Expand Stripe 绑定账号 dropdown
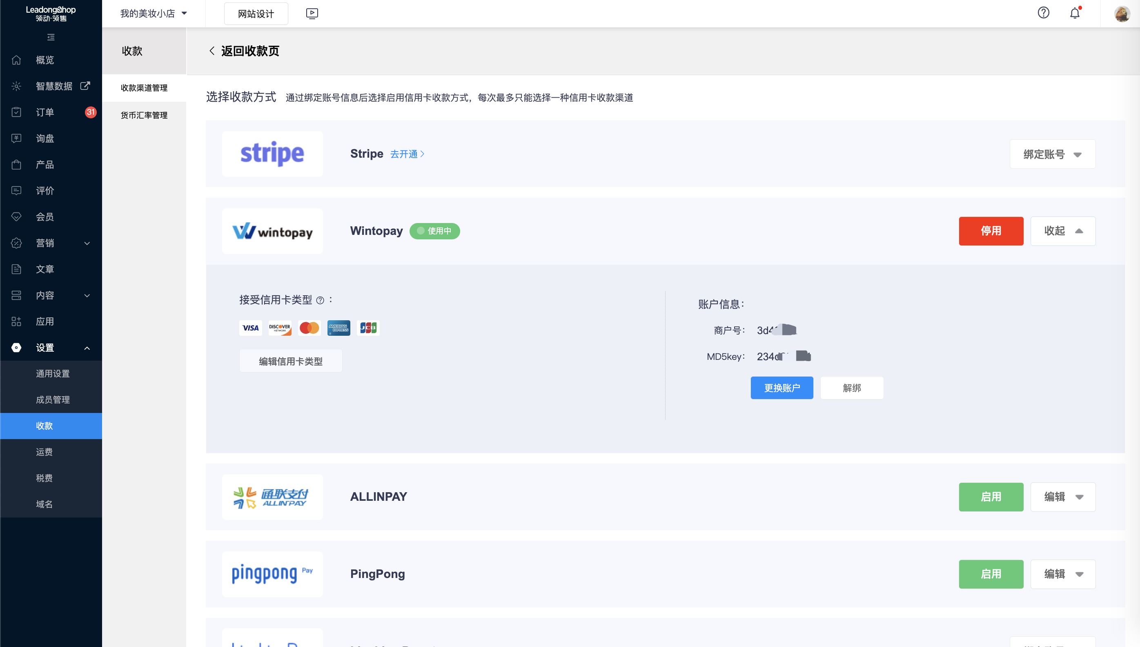 point(1052,154)
